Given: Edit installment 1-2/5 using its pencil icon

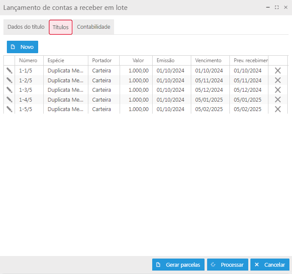Looking at the screenshot, I should 9,80.
